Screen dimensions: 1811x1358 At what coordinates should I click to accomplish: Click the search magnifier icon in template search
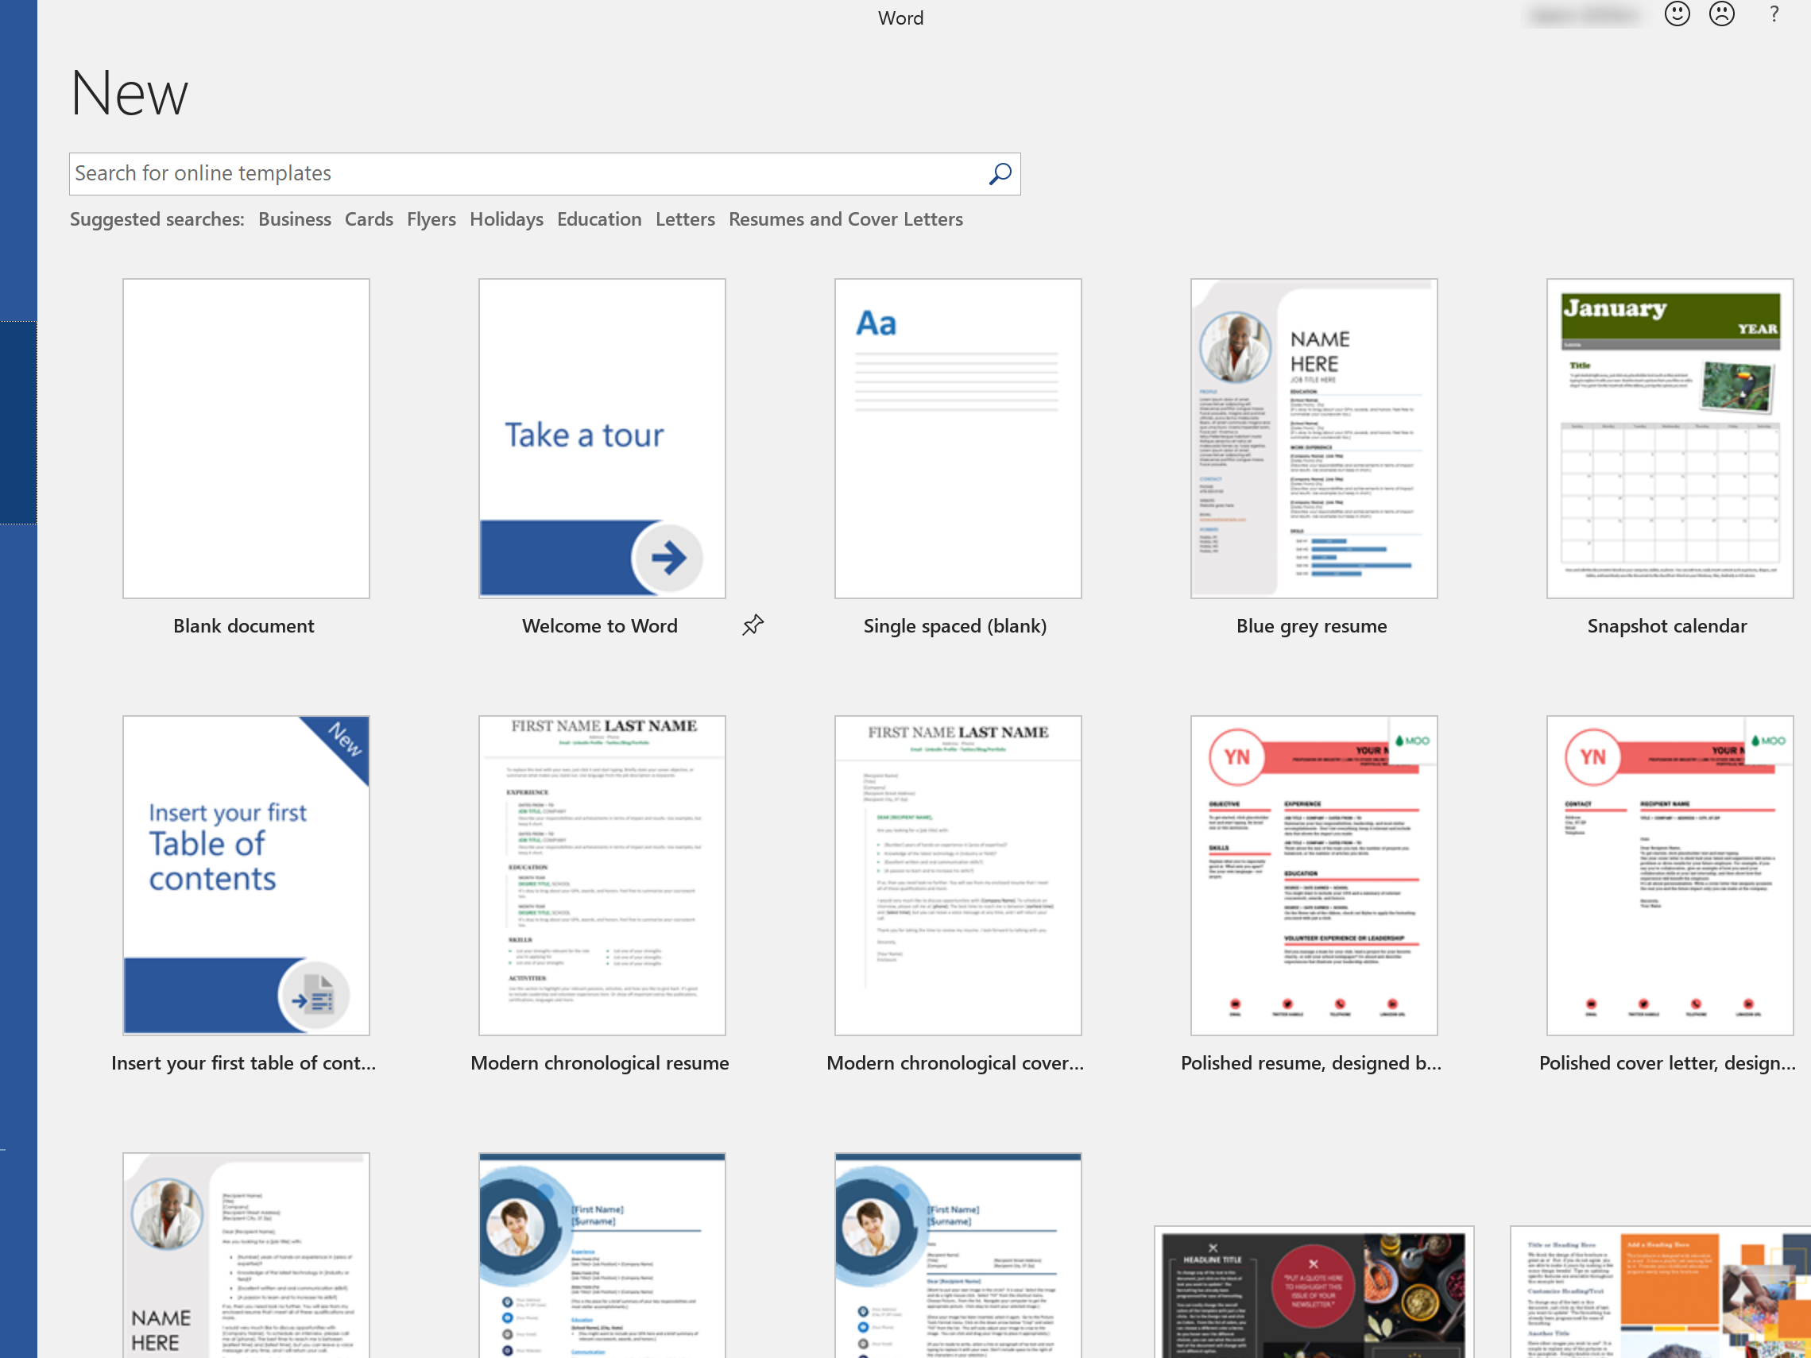pyautogui.click(x=1000, y=172)
